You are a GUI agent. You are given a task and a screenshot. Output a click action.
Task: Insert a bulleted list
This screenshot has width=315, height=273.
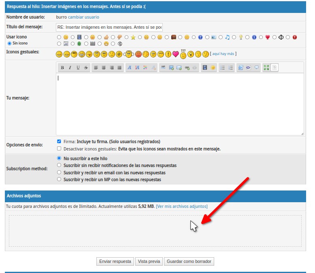[222, 68]
